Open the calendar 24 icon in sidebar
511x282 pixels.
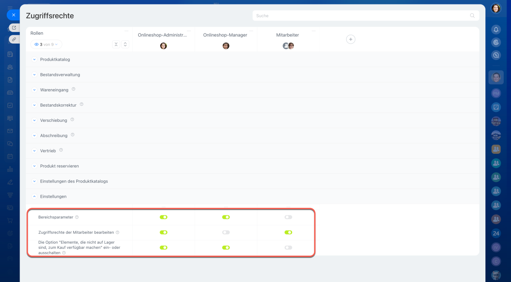496,233
